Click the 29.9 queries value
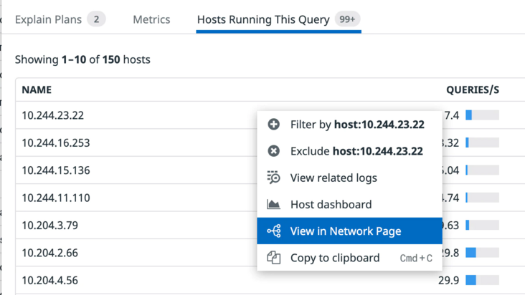 pos(449,280)
